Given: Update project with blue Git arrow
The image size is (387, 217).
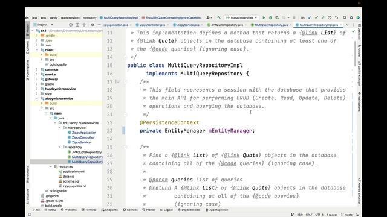Looking at the screenshot, I should click(x=310, y=17).
